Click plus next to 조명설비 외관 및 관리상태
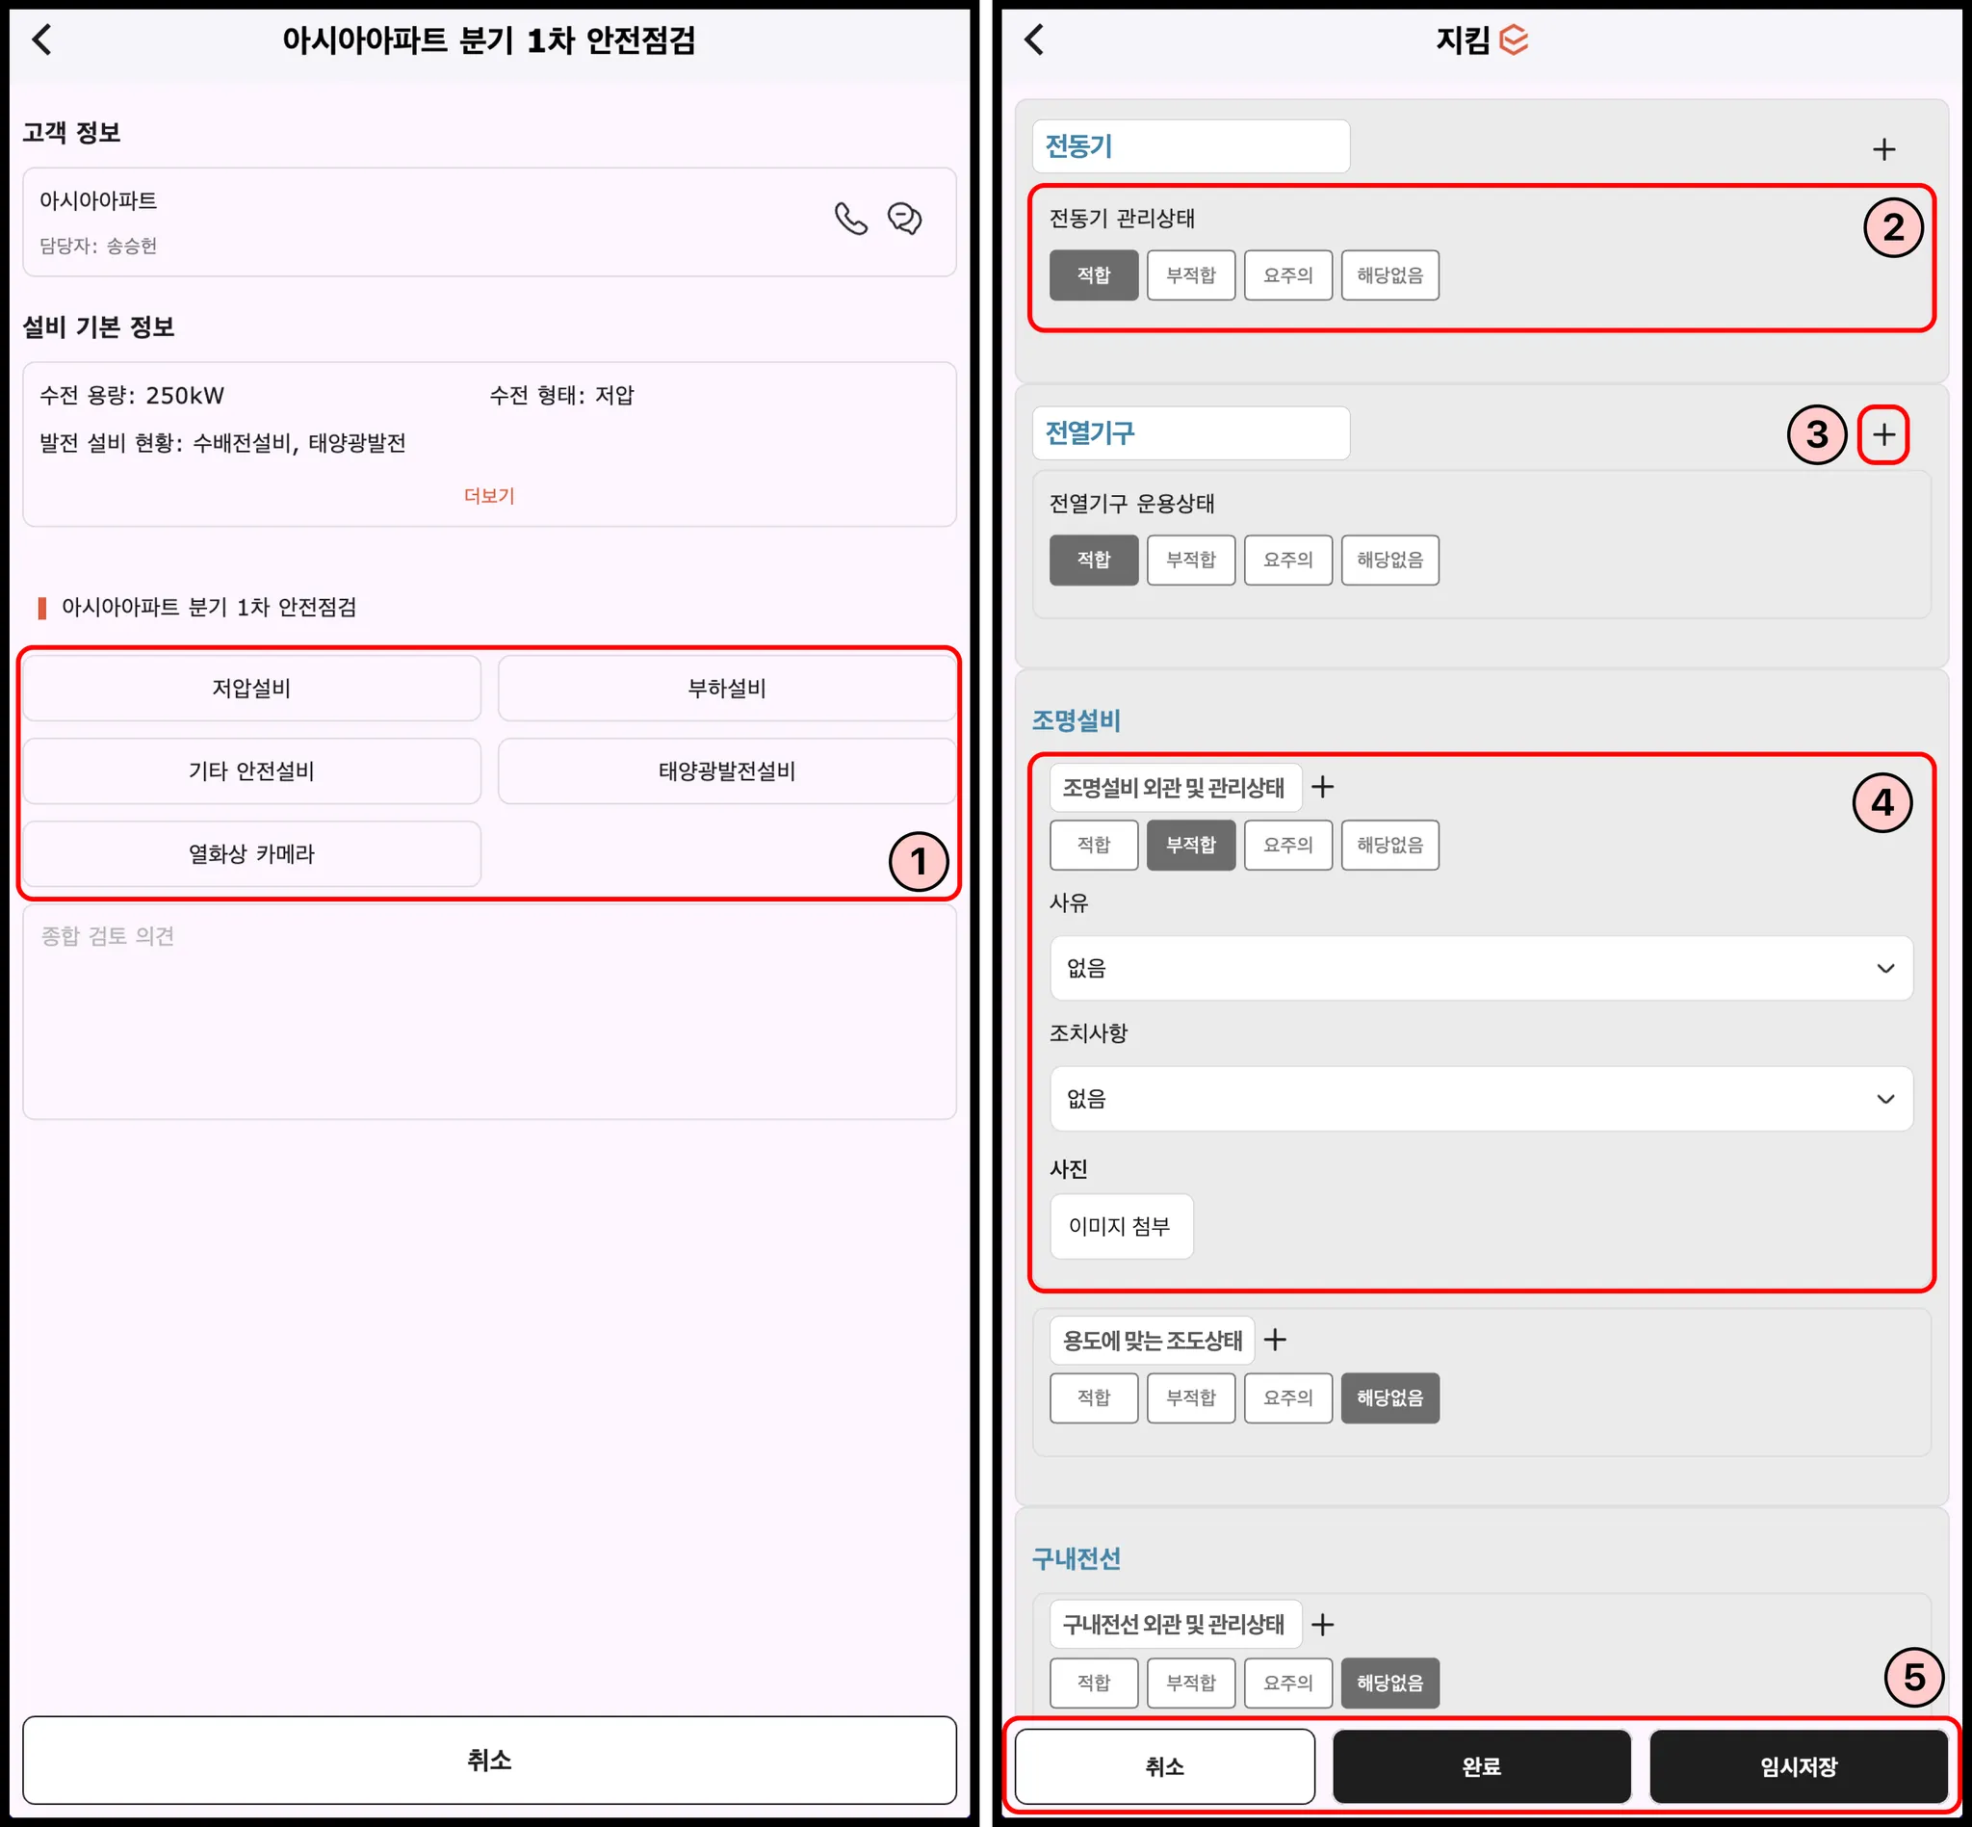 (1323, 787)
